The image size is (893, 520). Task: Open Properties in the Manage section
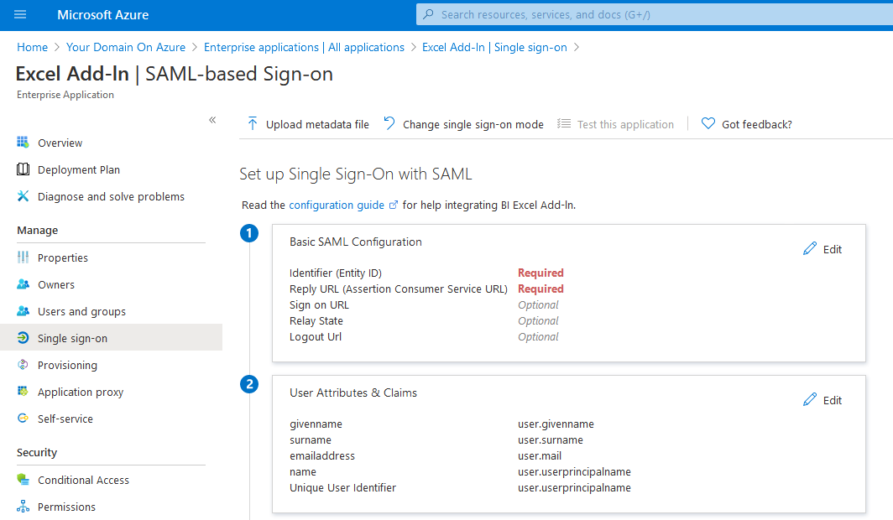[63, 257]
